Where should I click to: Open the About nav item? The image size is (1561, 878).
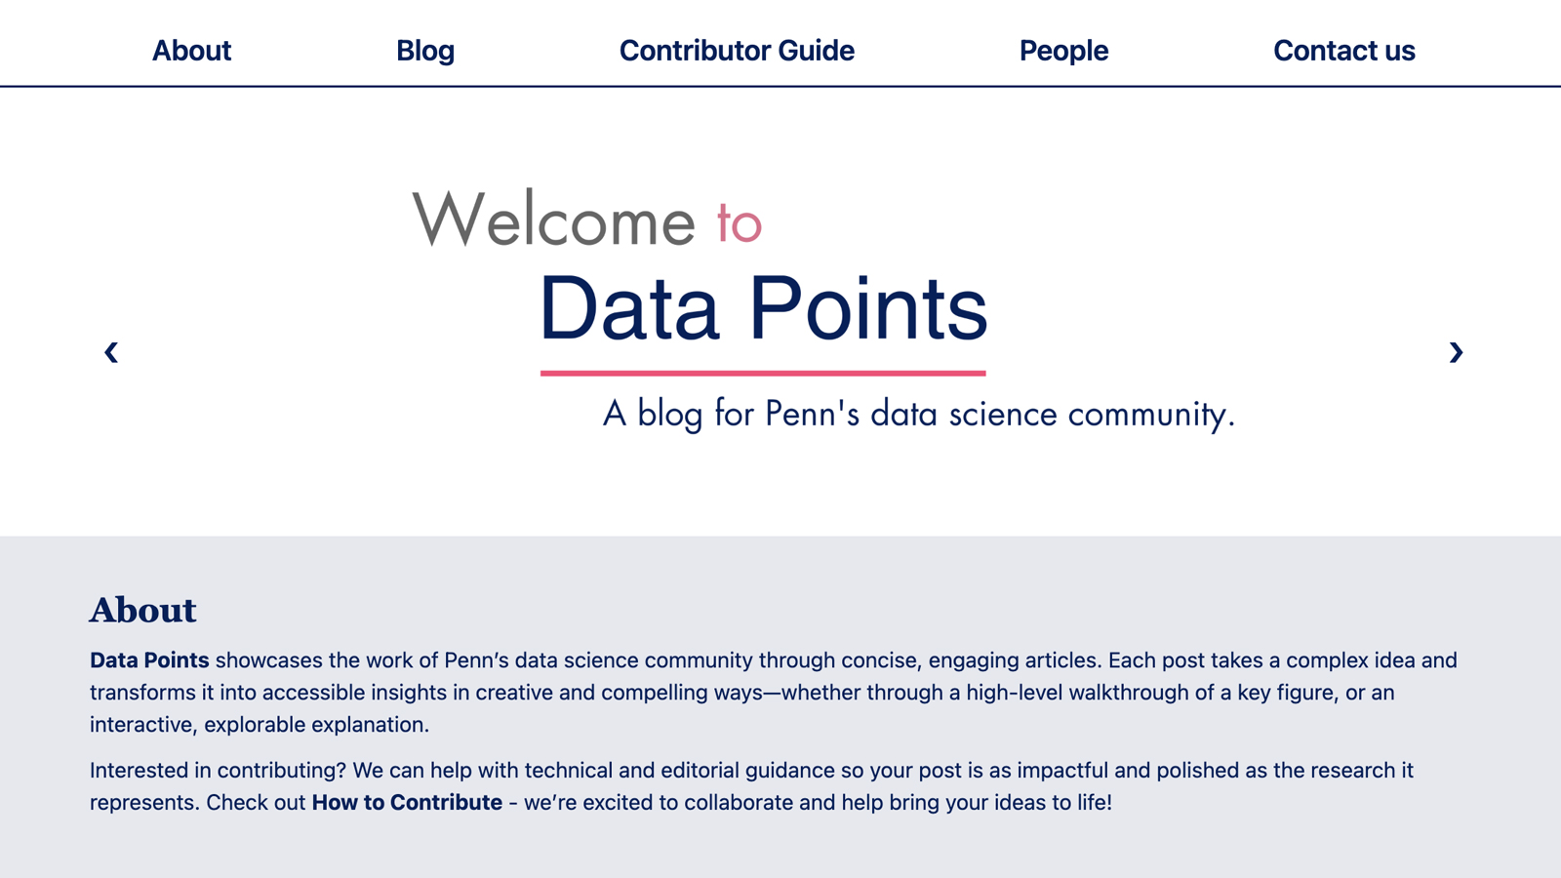pyautogui.click(x=191, y=51)
